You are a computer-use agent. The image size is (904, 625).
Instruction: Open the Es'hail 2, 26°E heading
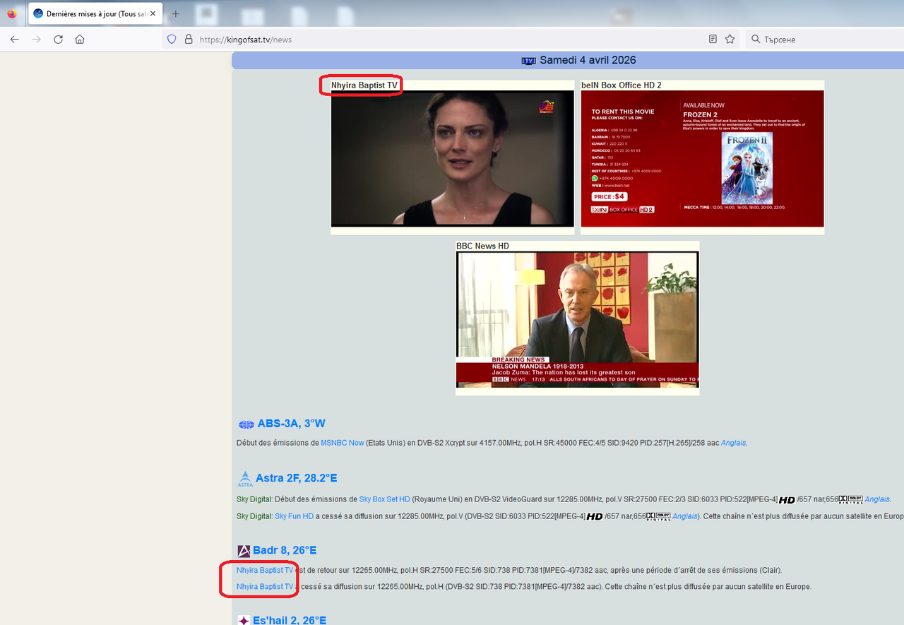click(290, 620)
